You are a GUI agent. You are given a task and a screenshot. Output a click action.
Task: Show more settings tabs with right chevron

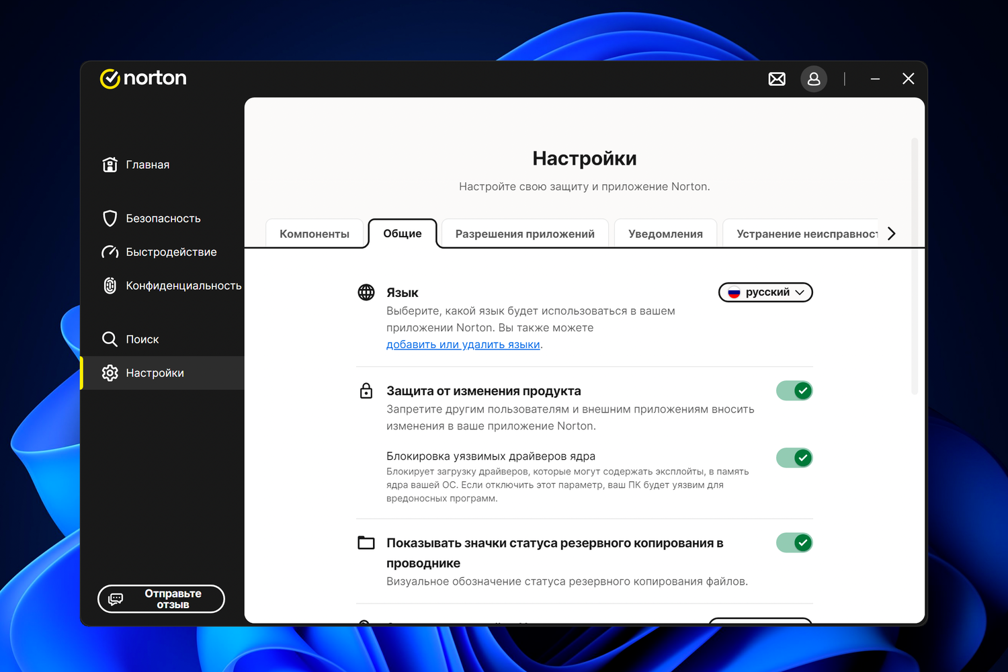click(892, 233)
